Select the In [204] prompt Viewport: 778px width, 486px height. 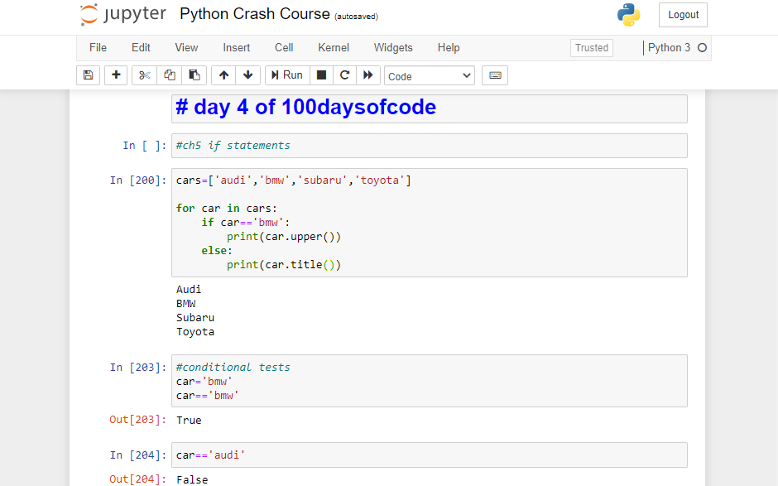138,455
